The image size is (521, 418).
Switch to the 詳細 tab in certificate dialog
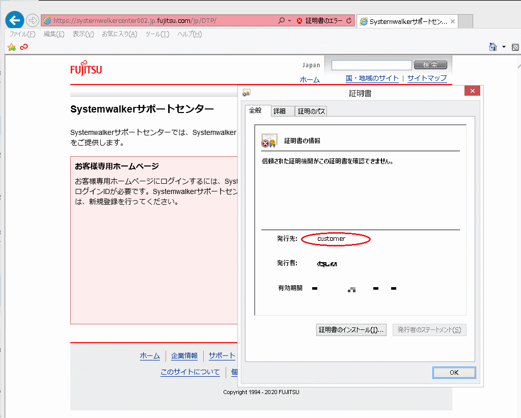280,111
